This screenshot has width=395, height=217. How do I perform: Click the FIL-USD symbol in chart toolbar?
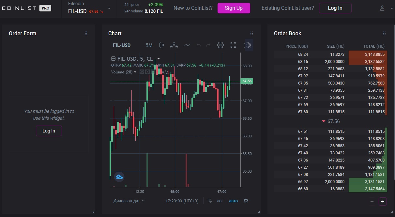[x=122, y=45]
